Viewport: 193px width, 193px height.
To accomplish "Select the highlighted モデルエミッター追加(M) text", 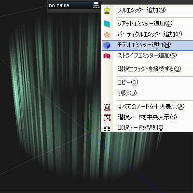I will click(x=144, y=45).
